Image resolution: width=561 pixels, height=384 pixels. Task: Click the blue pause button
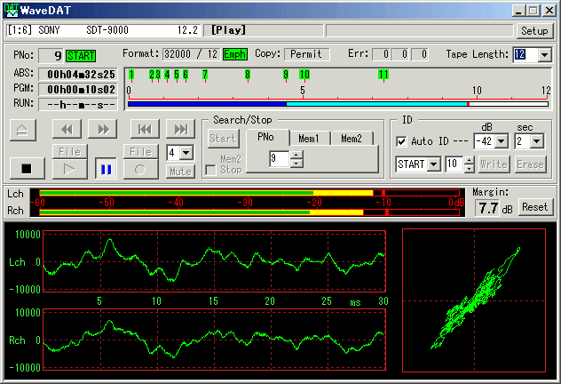coord(104,168)
